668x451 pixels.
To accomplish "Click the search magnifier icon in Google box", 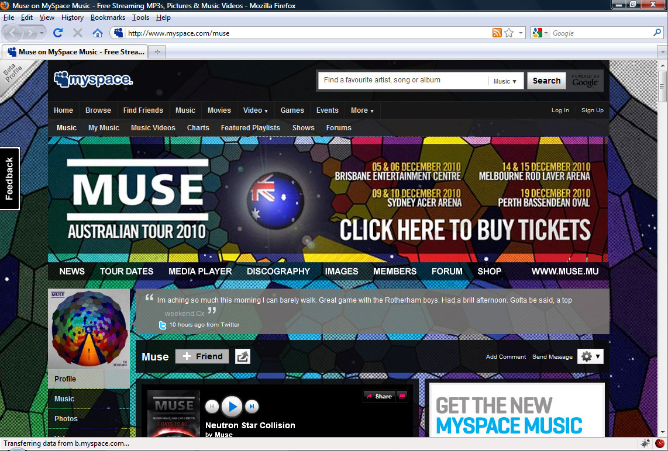I will pyautogui.click(x=657, y=33).
